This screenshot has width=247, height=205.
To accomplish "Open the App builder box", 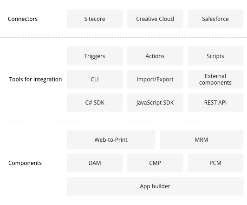I will [x=155, y=186].
